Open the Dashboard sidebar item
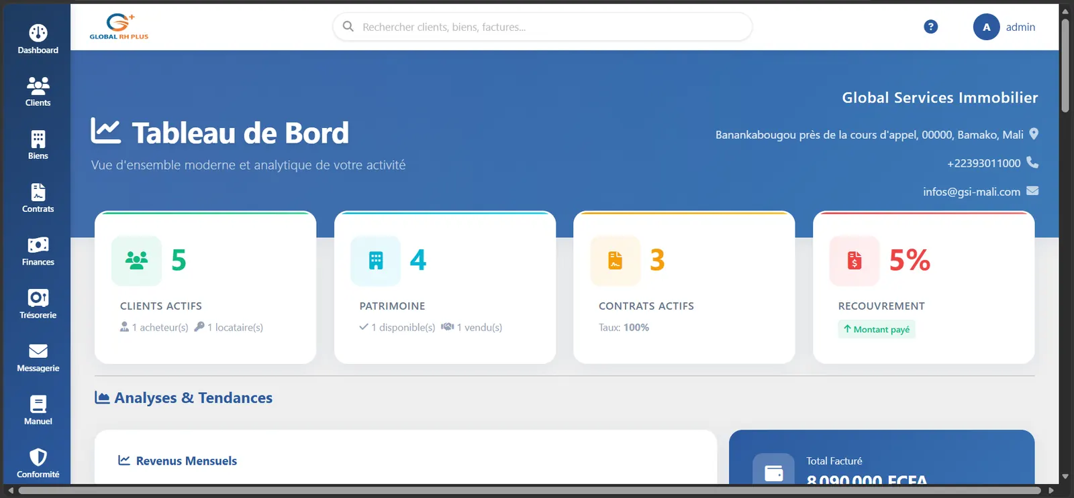 (x=38, y=40)
